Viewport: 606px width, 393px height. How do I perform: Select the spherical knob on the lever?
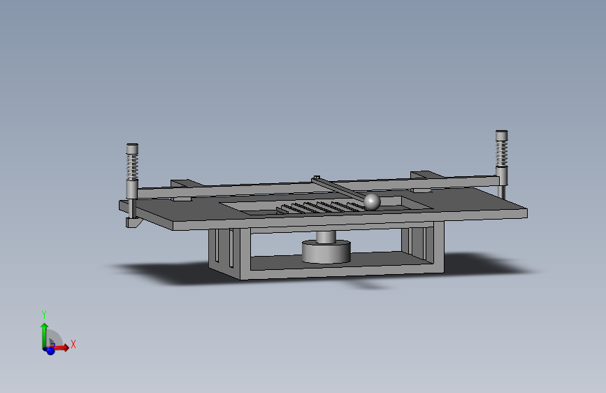click(372, 202)
